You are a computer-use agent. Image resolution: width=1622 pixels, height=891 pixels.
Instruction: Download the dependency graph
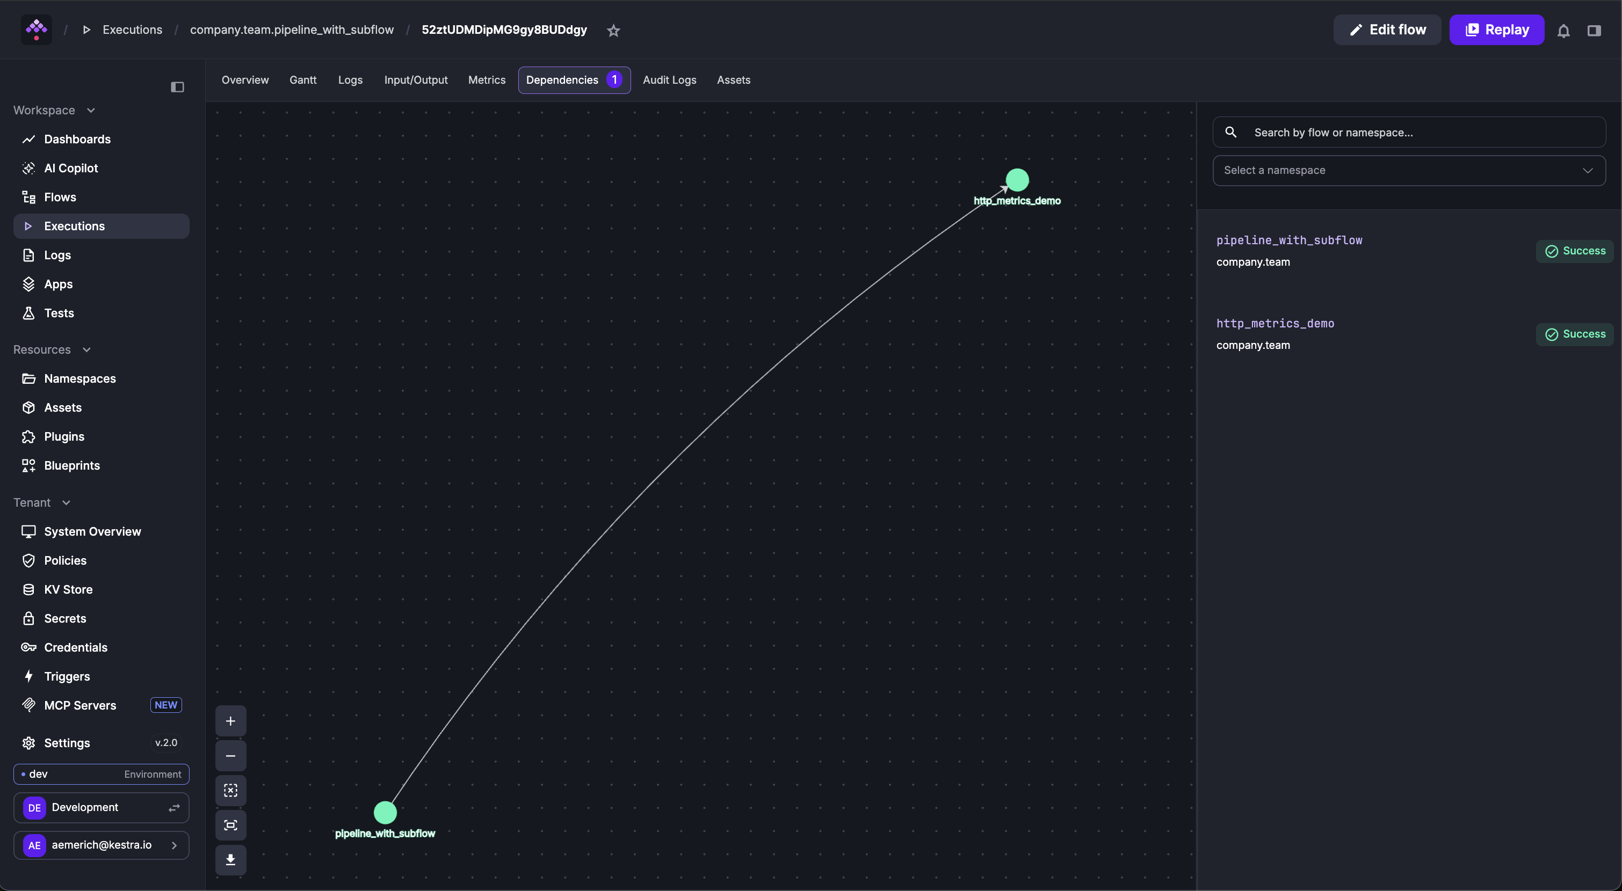click(x=230, y=859)
